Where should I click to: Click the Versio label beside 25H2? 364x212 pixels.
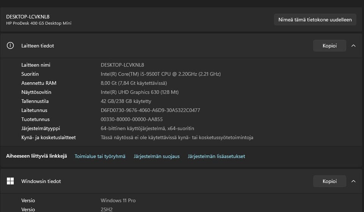[x=28, y=209]
